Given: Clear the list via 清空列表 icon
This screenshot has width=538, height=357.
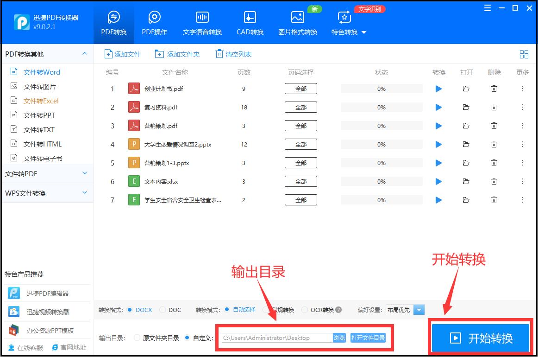Looking at the screenshot, I should 219,54.
